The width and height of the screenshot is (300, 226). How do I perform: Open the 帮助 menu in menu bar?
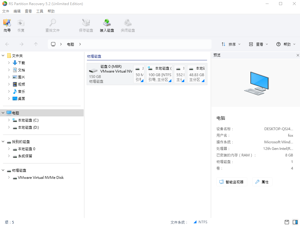coord(51,11)
